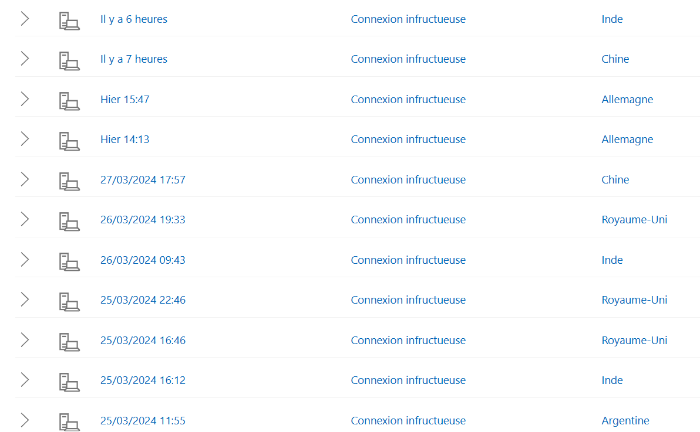Click device icon on the Hier 14:13 row
The image size is (700, 432).
point(69,141)
